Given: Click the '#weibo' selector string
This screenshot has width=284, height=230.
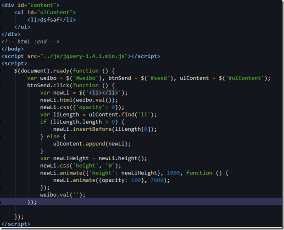Looking at the screenshot, I should 85,78.
